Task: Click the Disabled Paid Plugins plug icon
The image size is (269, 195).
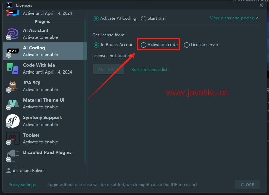Action: tap(12, 155)
